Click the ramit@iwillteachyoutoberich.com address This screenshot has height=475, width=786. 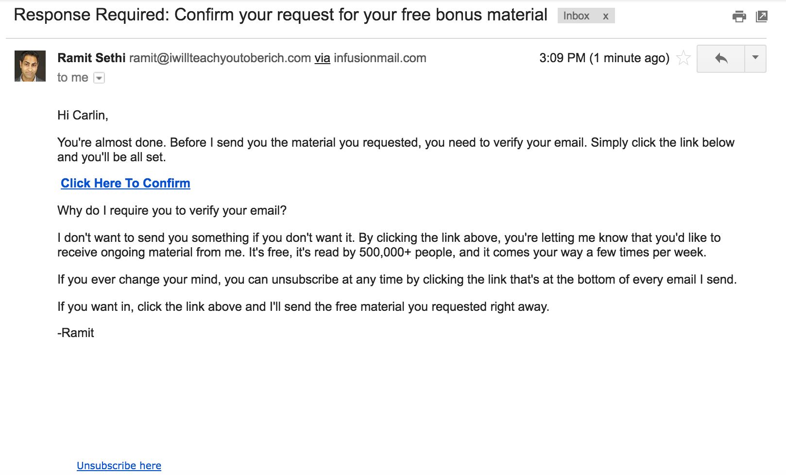click(220, 58)
